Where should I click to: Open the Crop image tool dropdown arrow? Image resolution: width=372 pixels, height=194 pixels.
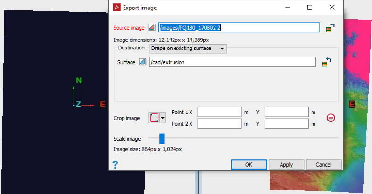tap(163, 118)
